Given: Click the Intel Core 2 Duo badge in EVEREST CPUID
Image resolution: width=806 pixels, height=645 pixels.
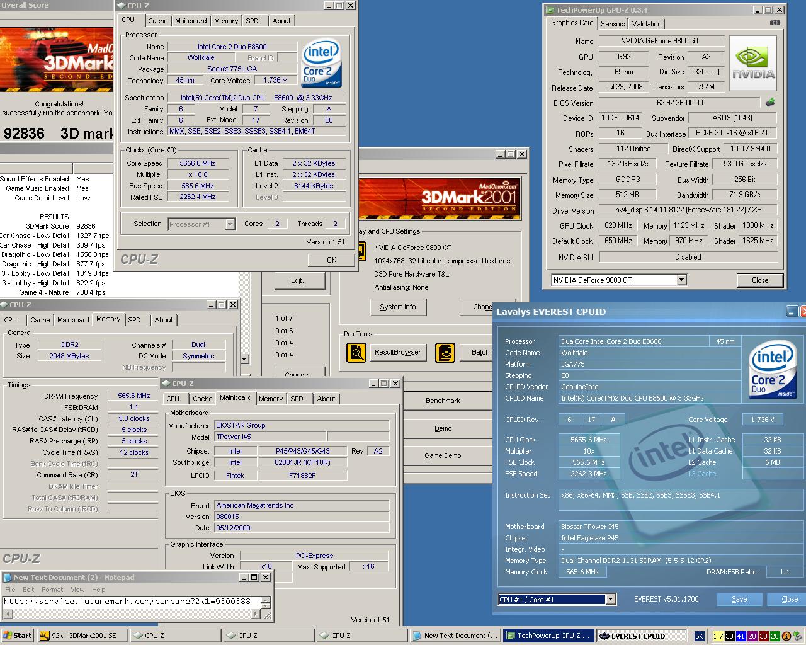Looking at the screenshot, I should click(771, 370).
